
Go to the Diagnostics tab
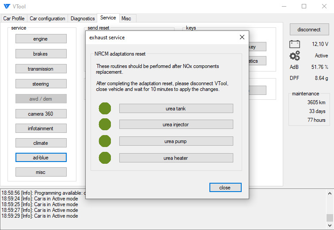[83, 19]
